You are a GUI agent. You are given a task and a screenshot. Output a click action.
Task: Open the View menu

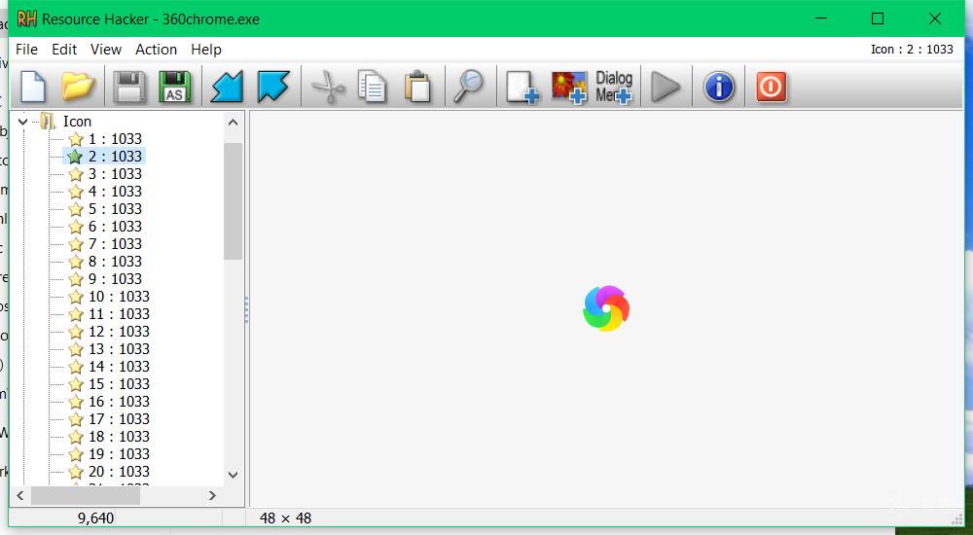tap(105, 50)
